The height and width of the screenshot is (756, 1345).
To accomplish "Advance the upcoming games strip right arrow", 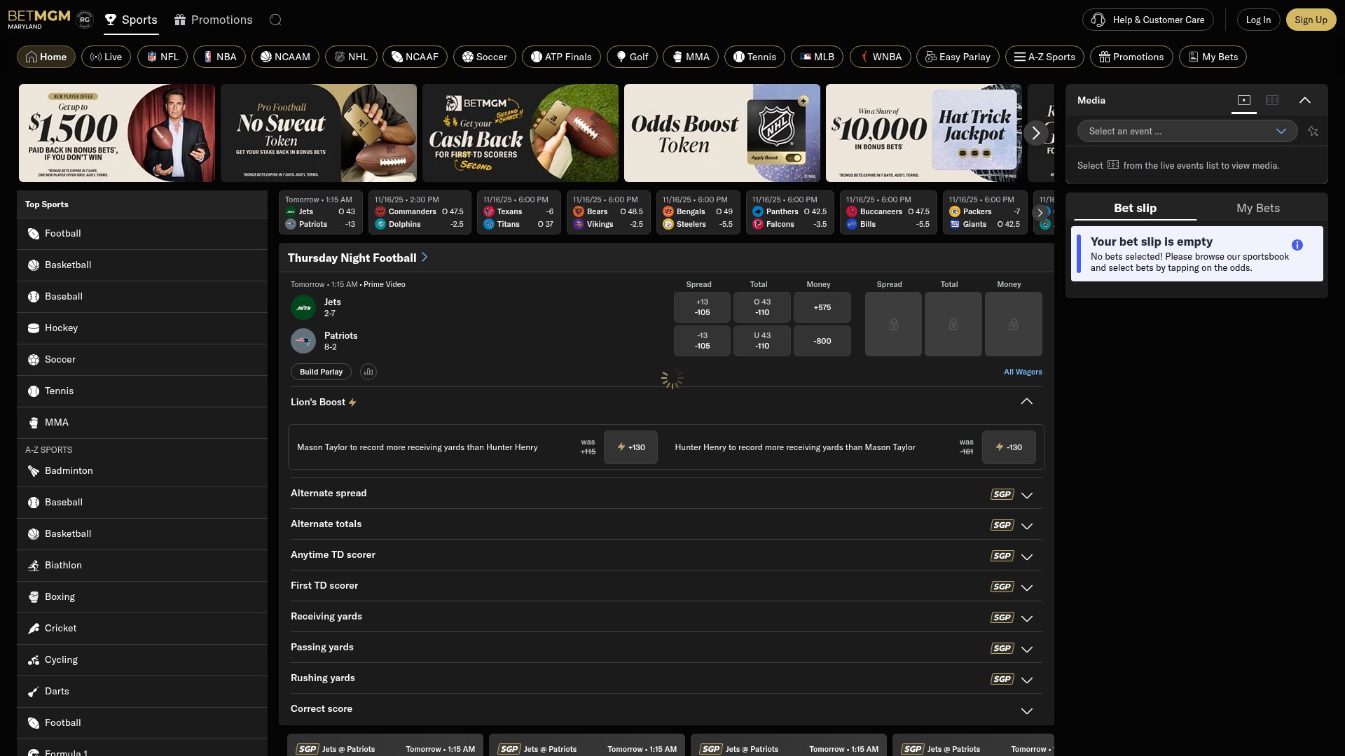I will coord(1040,213).
